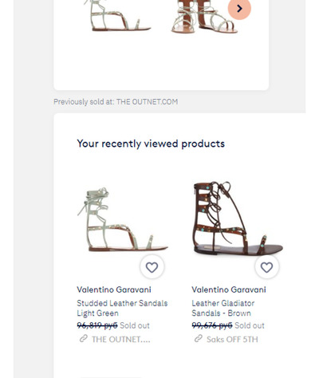Click Sold out label under gladiator sandals
The image size is (319, 378).
(250, 325)
